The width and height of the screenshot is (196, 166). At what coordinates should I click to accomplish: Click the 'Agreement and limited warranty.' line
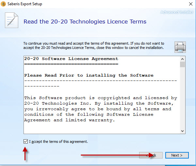(69, 120)
